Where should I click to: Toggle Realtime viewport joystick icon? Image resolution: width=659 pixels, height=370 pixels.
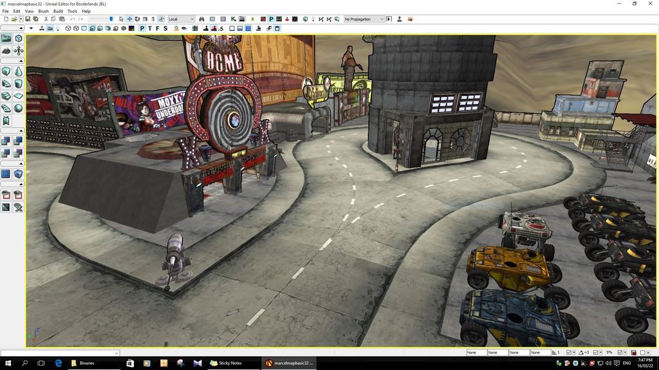coord(42,28)
